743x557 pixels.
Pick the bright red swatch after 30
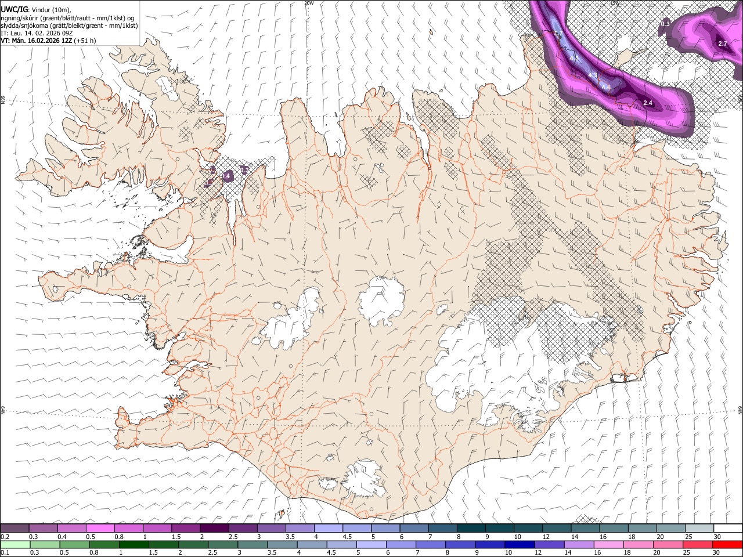(x=726, y=544)
